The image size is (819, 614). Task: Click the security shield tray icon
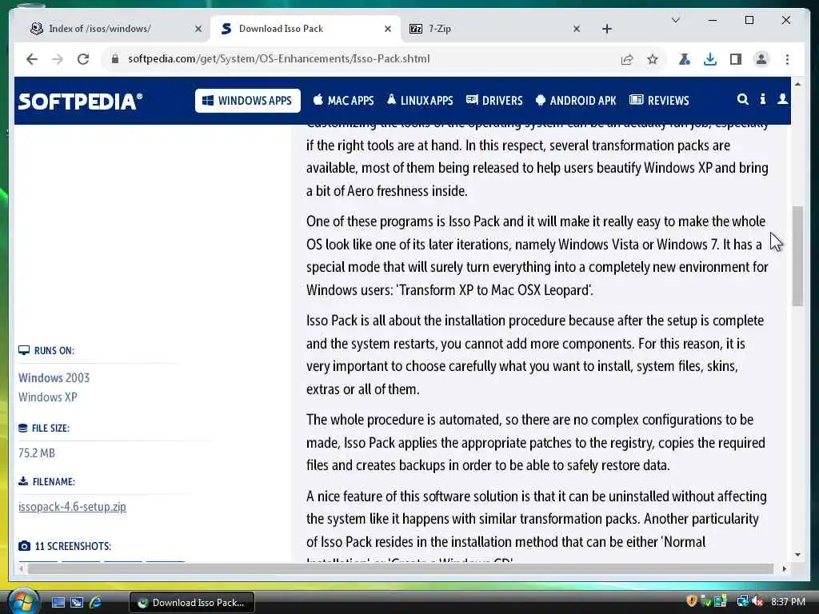pyautogui.click(x=692, y=601)
